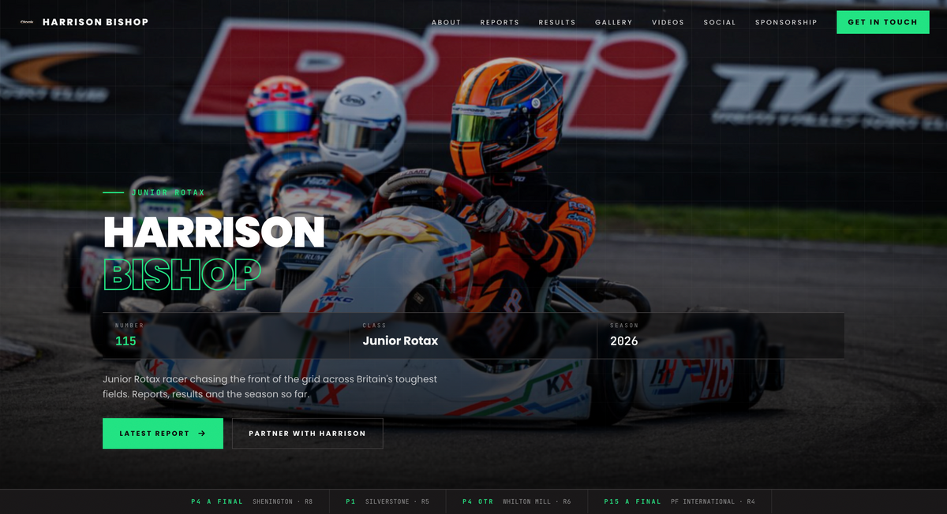Open the Reports menu item
This screenshot has width=947, height=514.
[x=500, y=22]
